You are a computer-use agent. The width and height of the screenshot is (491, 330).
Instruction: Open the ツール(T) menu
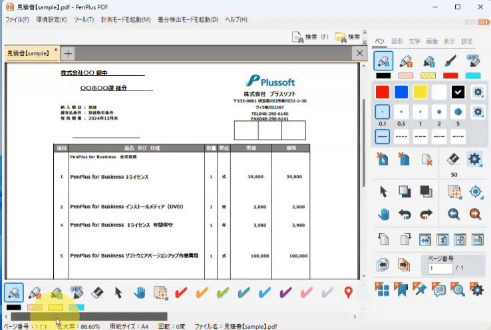84,20
